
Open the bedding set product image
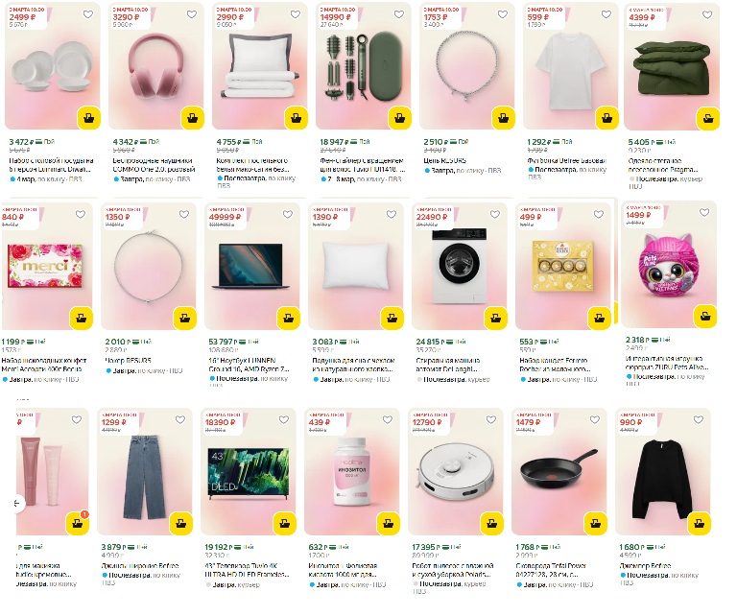[260, 66]
